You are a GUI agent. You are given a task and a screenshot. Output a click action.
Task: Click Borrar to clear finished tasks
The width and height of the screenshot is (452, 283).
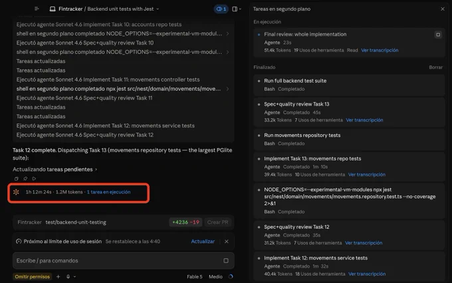[435, 67]
